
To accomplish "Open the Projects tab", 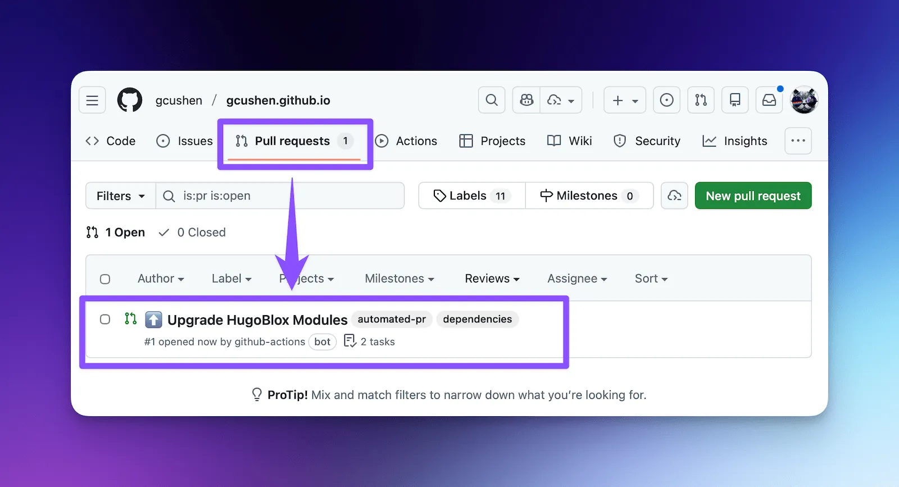I will [492, 141].
